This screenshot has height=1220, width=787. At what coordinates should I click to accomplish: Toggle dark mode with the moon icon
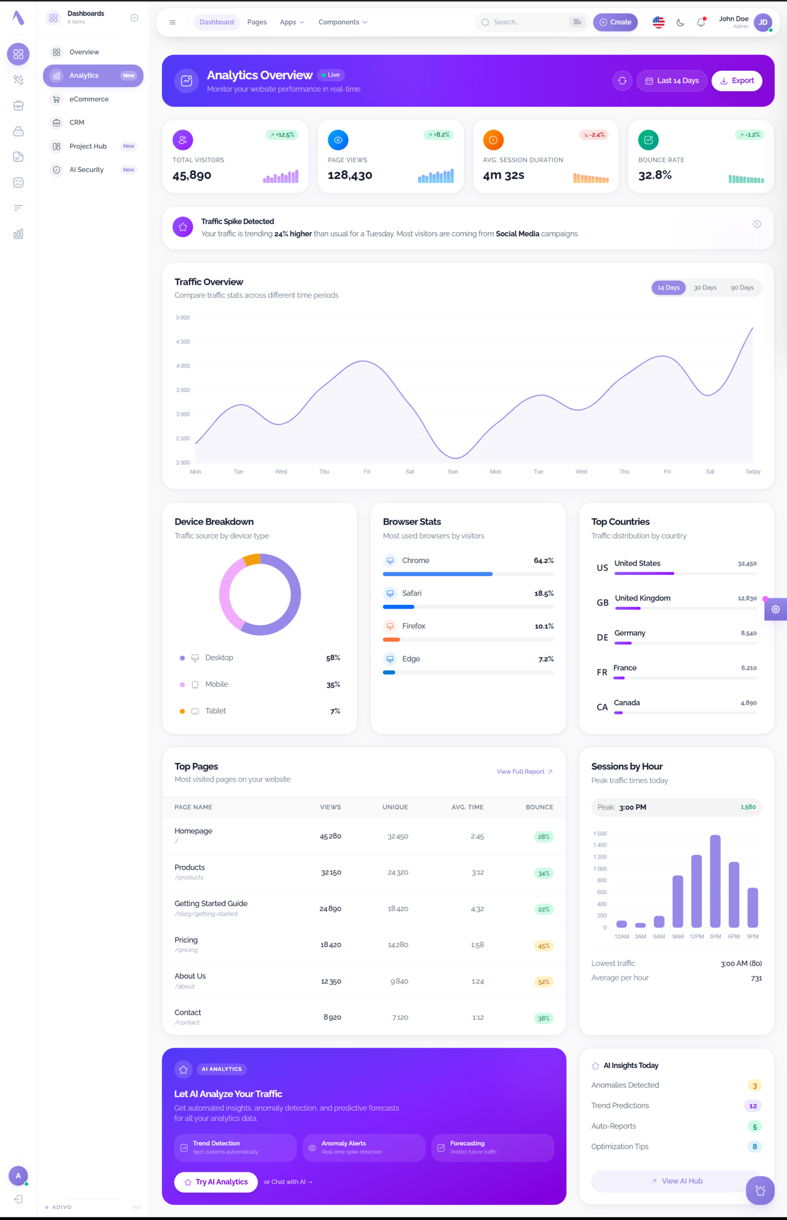tap(680, 23)
